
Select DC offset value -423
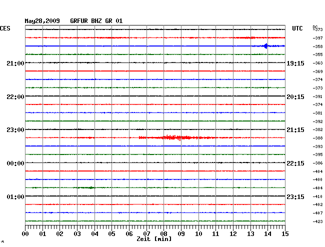coord(317,221)
